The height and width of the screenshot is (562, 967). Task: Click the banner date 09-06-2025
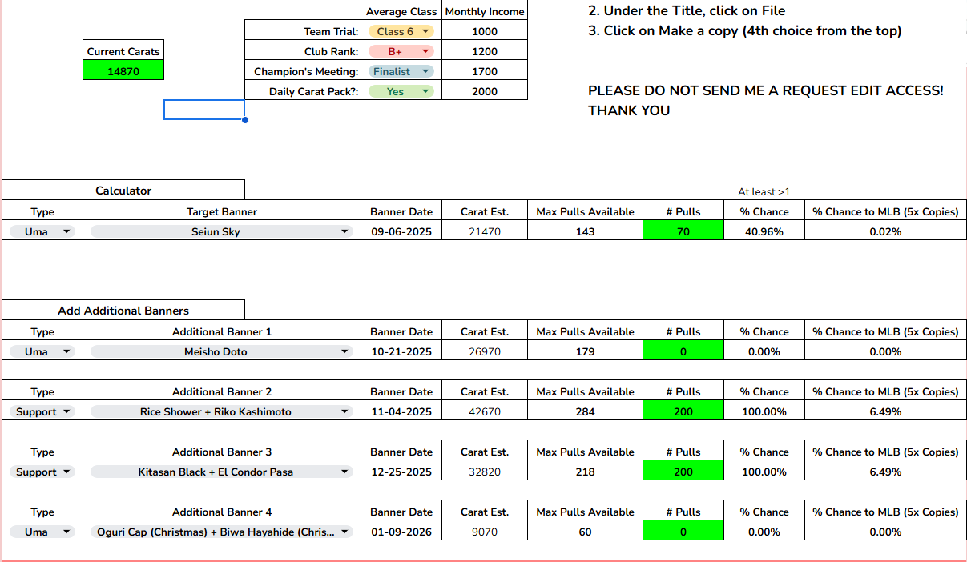coord(401,231)
